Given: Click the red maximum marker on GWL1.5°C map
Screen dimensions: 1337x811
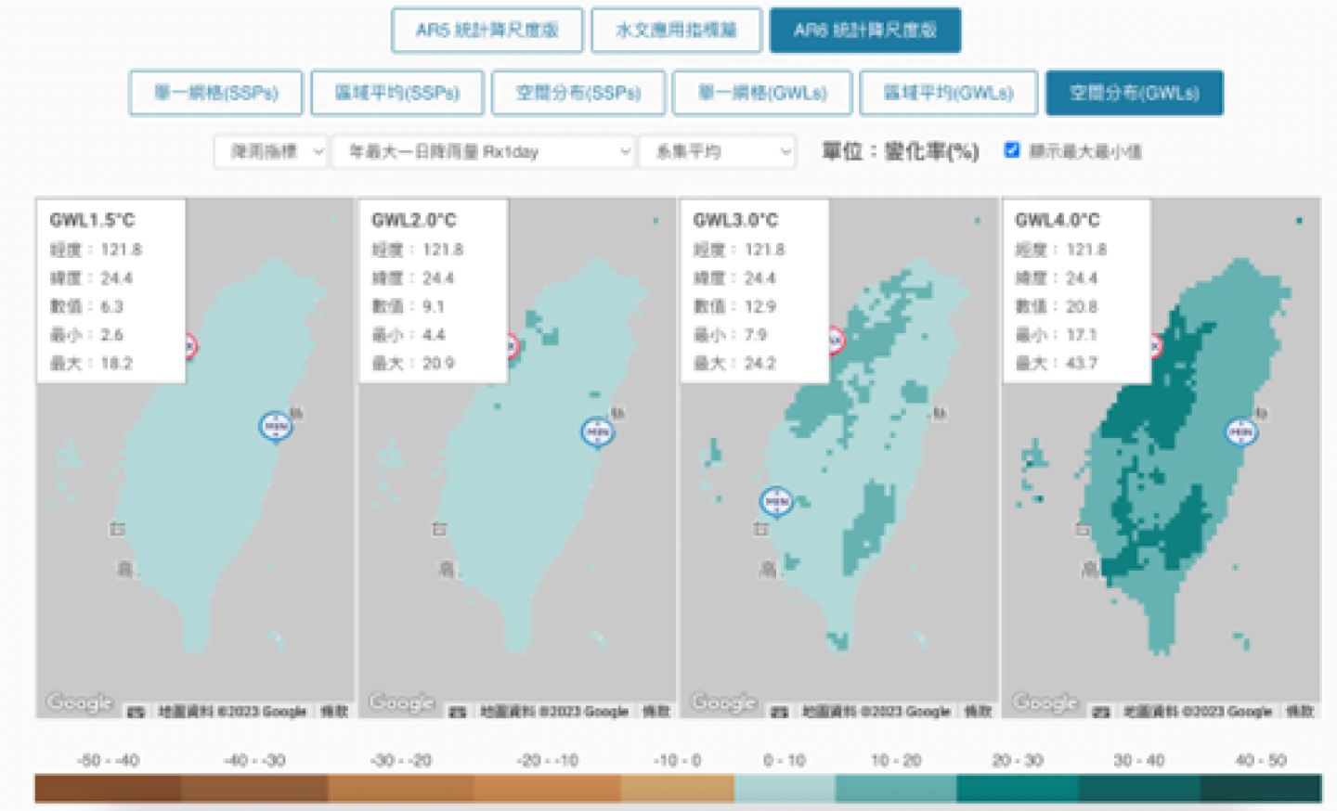Looking at the screenshot, I should pyautogui.click(x=189, y=346).
